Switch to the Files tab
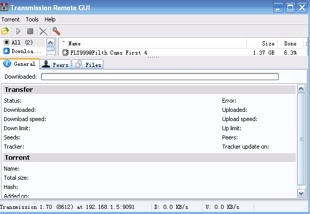This screenshot has height=214, width=310. tap(88, 64)
